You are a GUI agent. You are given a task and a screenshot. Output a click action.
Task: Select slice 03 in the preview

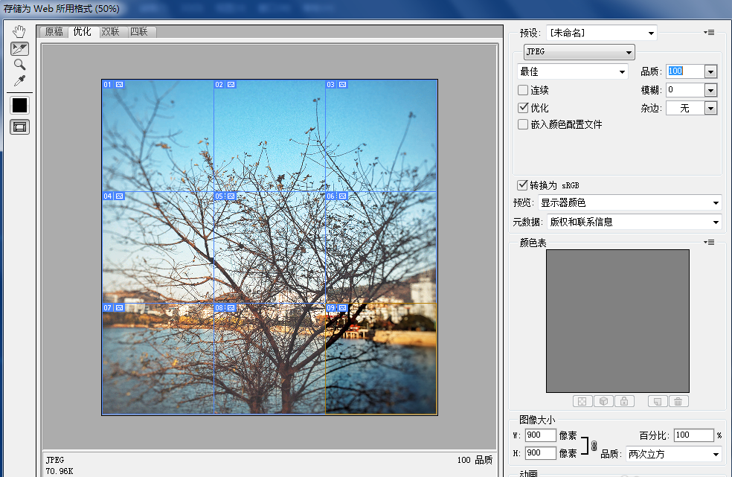(x=381, y=135)
